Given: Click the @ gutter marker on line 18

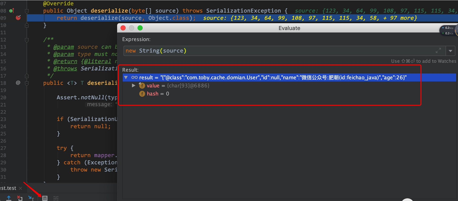Looking at the screenshot, I should coord(18,83).
